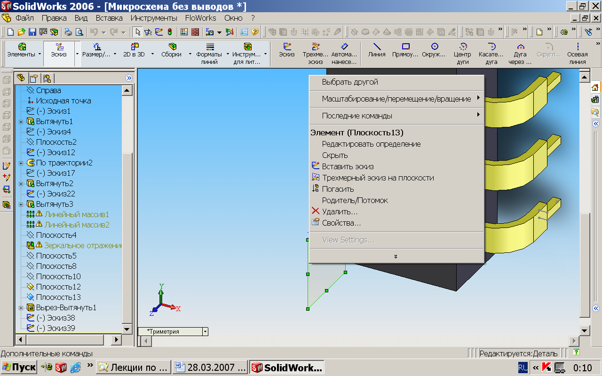Click the Undo arrow icon
Screen dimensions: 602x376
click(94, 32)
